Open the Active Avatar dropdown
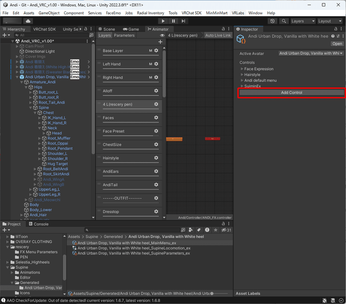Viewport: 346px width, 304px height. click(311, 53)
